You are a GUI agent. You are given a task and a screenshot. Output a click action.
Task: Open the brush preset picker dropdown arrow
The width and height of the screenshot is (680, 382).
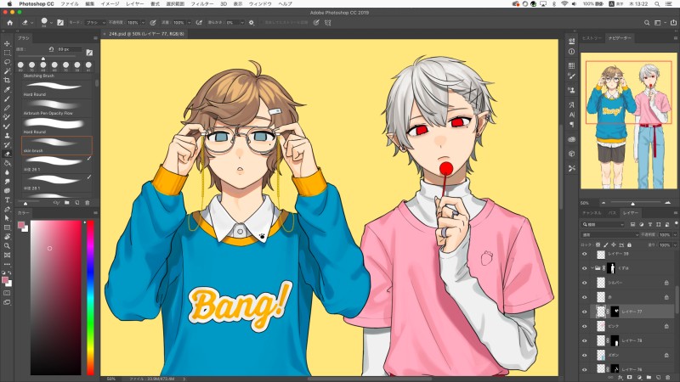point(51,23)
